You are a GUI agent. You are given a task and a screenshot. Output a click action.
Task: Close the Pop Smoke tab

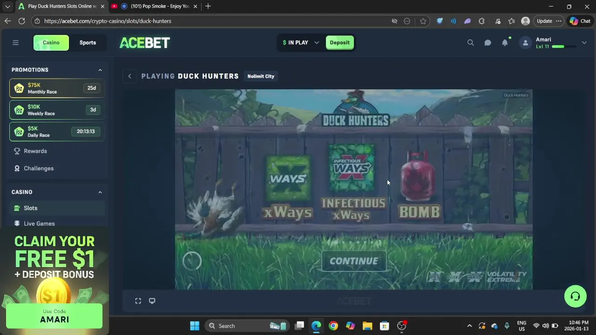click(196, 7)
